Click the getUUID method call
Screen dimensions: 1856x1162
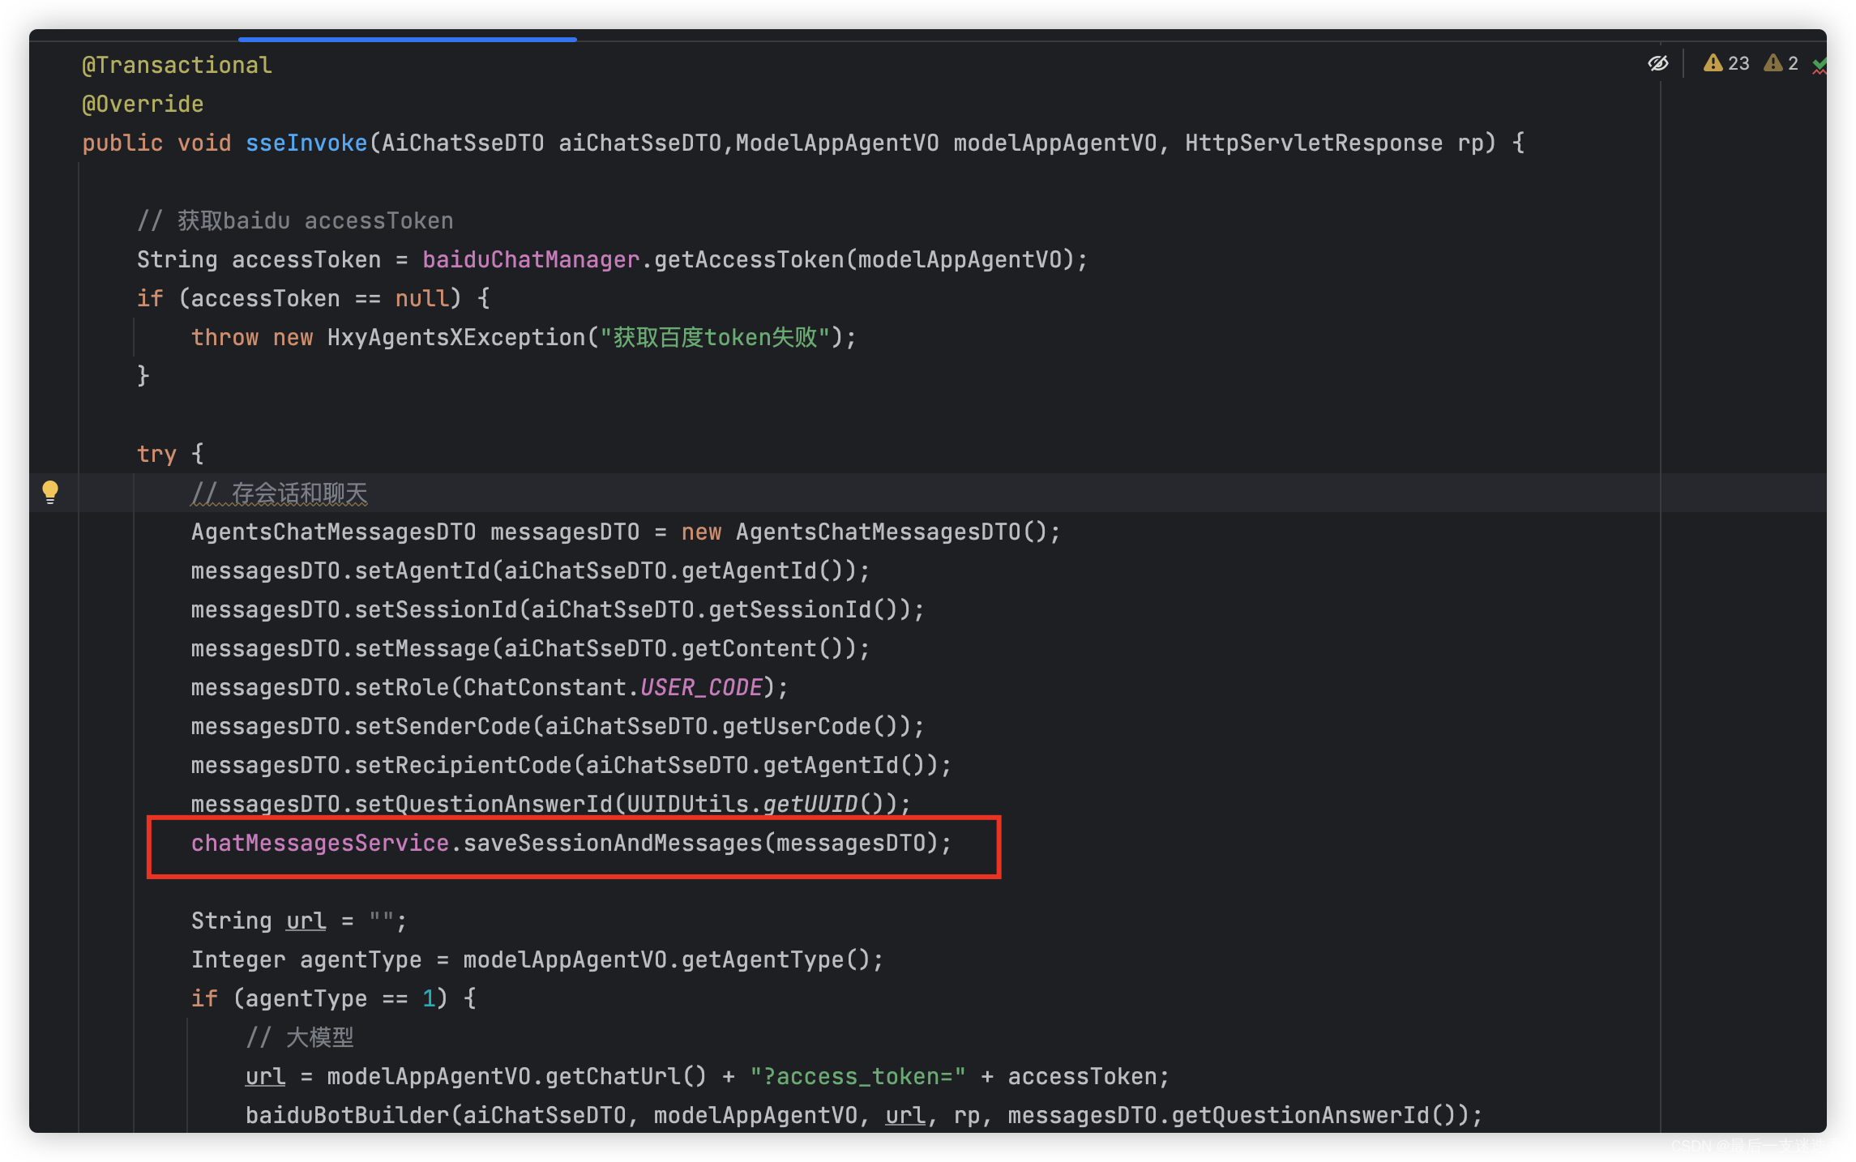[x=810, y=805]
